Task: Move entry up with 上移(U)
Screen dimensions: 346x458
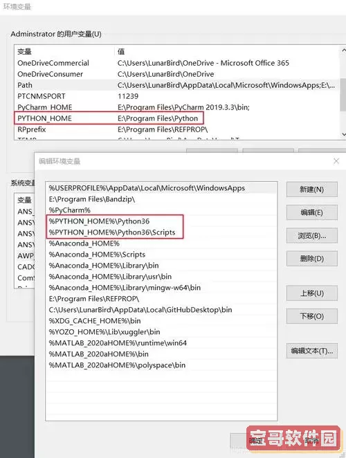Action: click(x=312, y=293)
